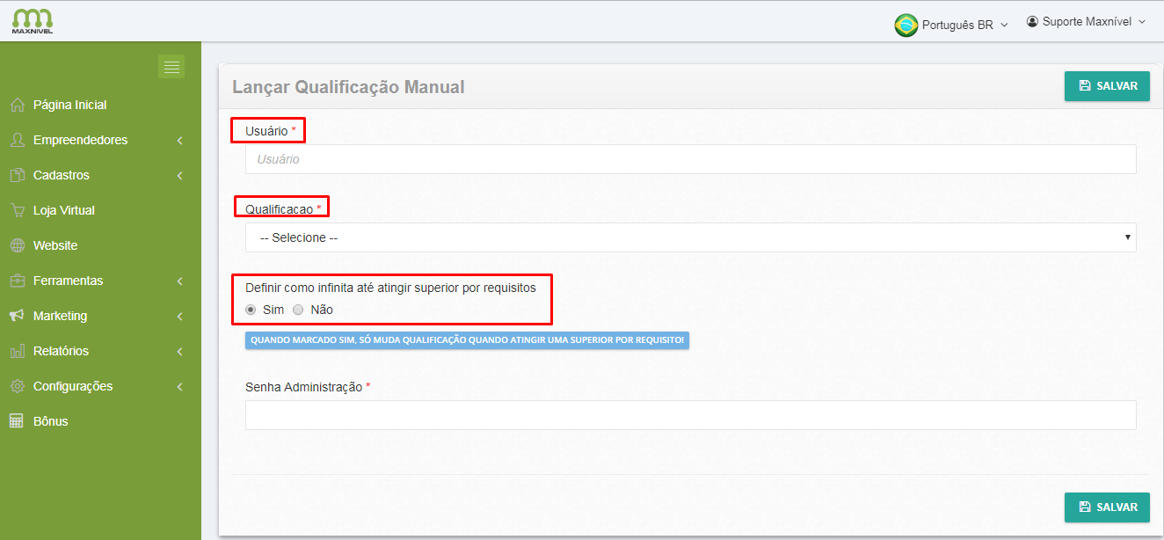Screen dimensions: 1164x540
Task: Click the Bônus calculator icon
Action: click(x=17, y=421)
